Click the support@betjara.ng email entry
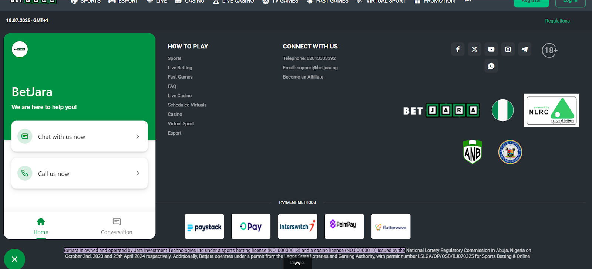 [x=310, y=68]
